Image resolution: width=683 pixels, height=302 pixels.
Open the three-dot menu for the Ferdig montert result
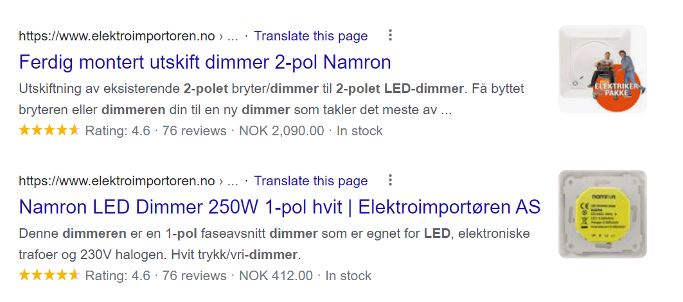[x=390, y=35]
